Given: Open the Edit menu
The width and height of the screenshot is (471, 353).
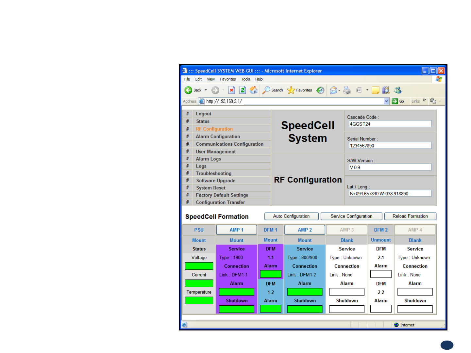Looking at the screenshot, I should click(x=198, y=79).
